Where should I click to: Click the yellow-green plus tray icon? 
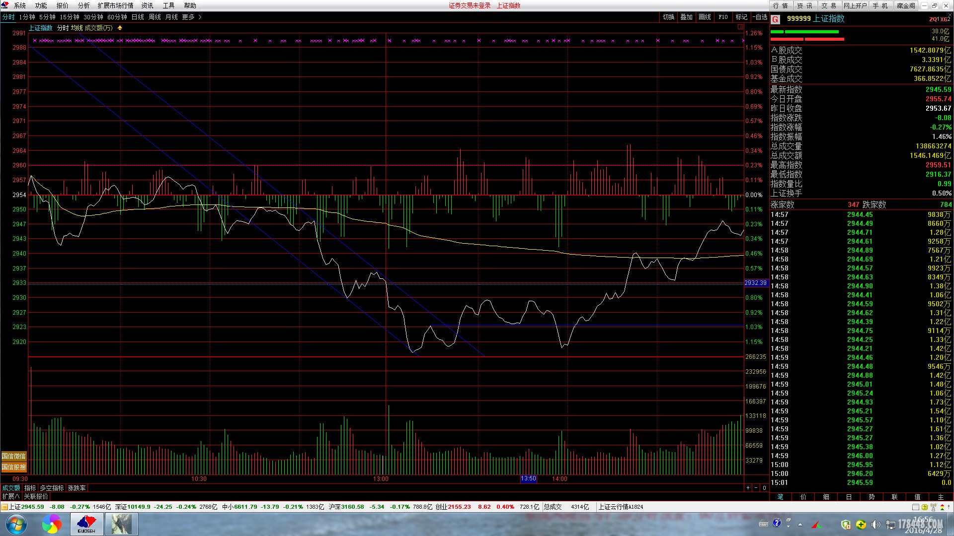861,524
